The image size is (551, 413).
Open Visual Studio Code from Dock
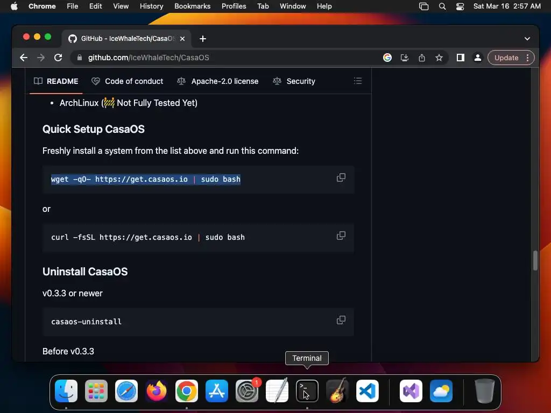click(368, 391)
